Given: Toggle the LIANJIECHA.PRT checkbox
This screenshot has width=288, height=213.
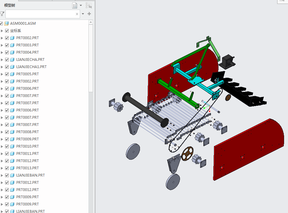Looking at the screenshot, I should tap(7, 60).
